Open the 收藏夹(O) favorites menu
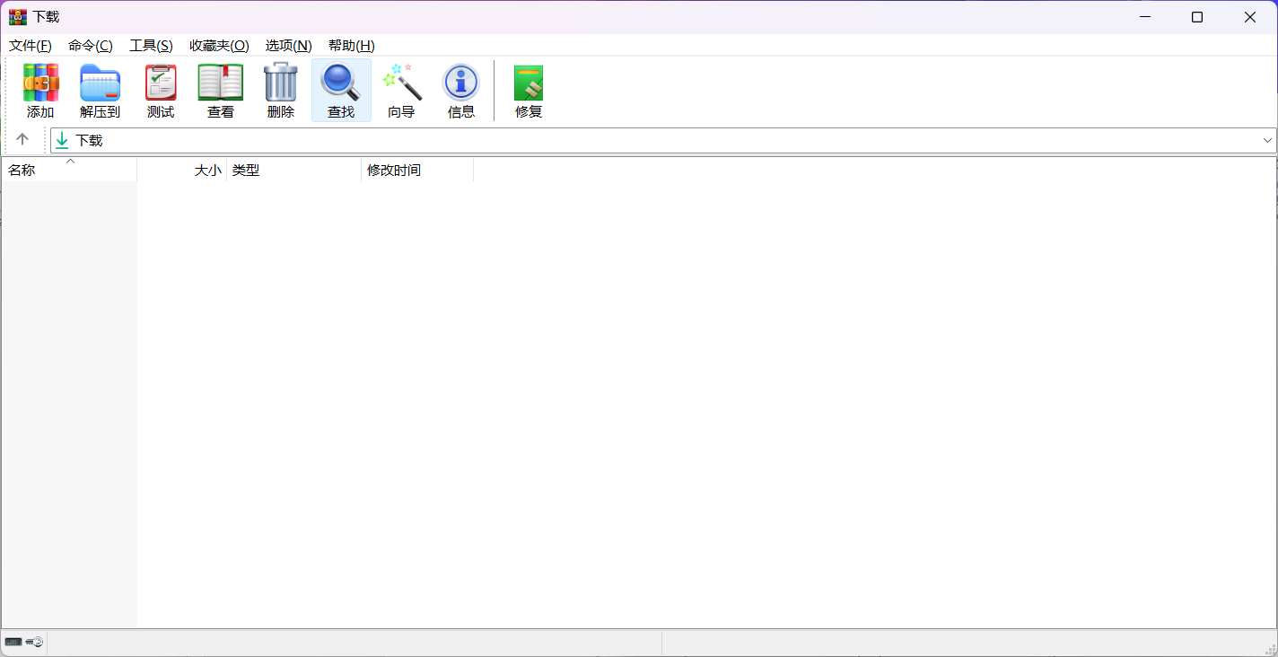The height and width of the screenshot is (657, 1278). click(x=219, y=46)
